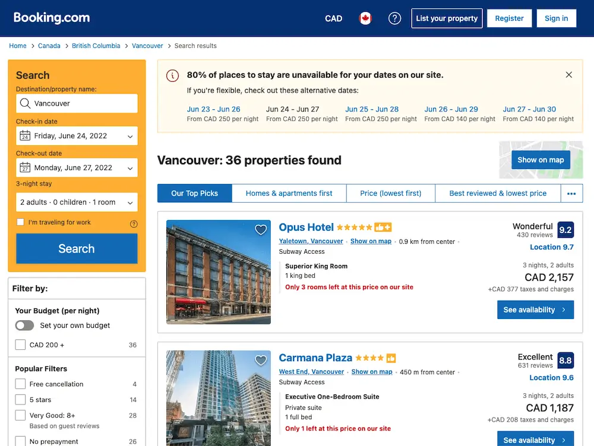Open more sorting options ellipsis
Viewport: 594px width, 446px height.
[x=571, y=193]
